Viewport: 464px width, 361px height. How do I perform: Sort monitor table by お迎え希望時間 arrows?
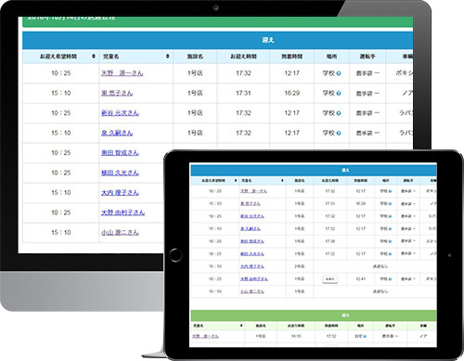pos(94,57)
